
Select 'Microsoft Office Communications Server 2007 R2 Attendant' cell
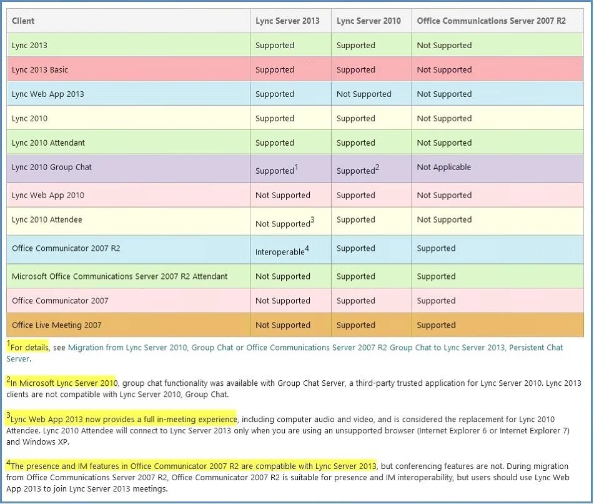click(x=128, y=276)
